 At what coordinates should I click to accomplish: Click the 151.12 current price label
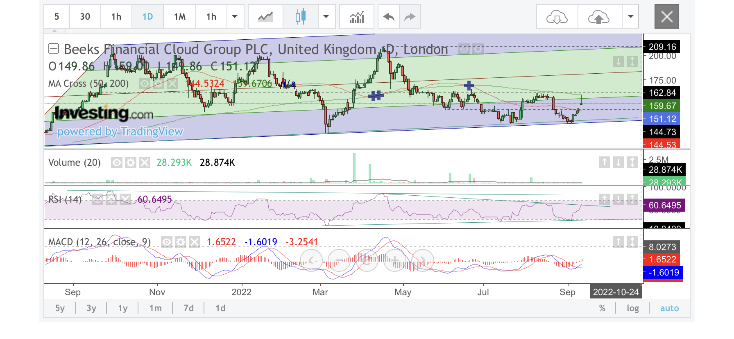[662, 119]
